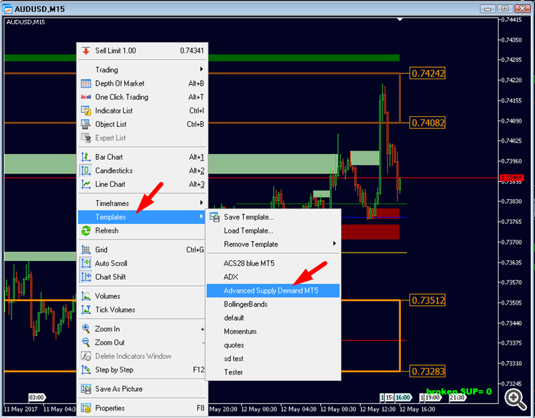Apply the default template
Screen dimensions: 535x418
(273, 318)
